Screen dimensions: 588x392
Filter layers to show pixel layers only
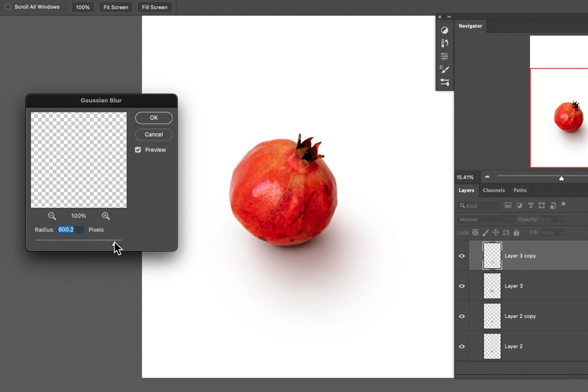click(508, 205)
